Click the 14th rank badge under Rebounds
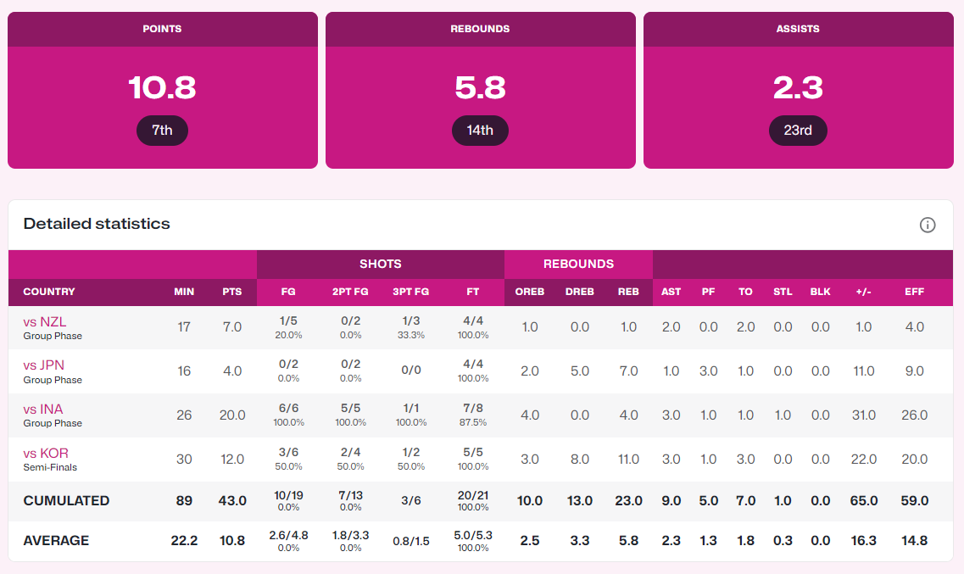Screen dimensions: 964x574 point(480,131)
